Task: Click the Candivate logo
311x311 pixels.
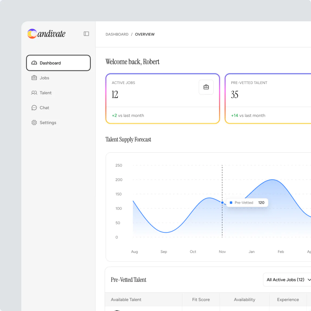Action: coord(46,34)
